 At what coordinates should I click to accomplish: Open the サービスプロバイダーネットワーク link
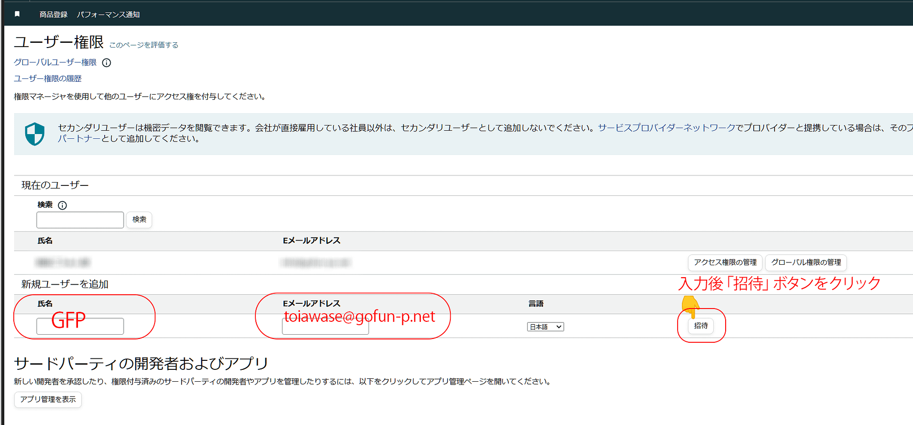pyautogui.click(x=667, y=127)
